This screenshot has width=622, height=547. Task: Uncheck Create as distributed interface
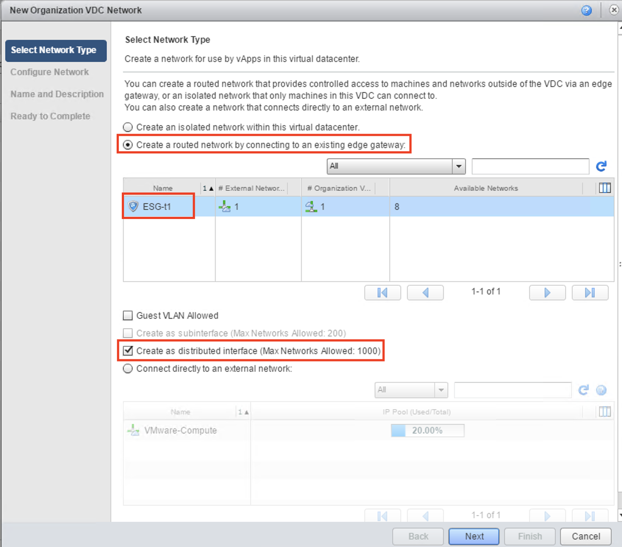128,351
